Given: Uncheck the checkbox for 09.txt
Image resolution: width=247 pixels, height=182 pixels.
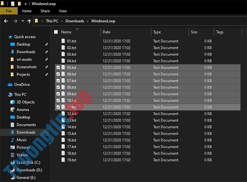Looking at the screenshot, I should tap(58, 94).
